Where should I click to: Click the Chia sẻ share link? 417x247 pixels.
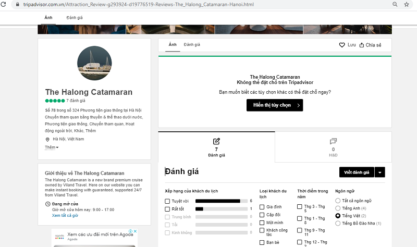373,45
